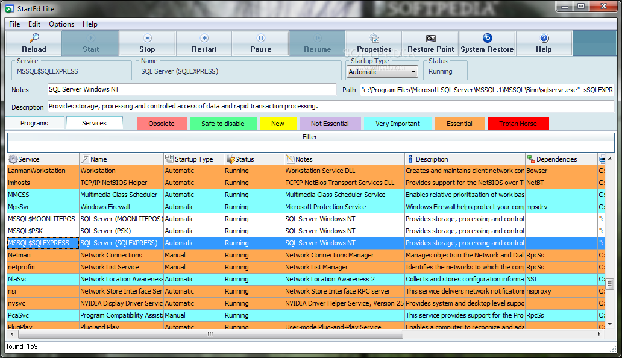Open the Options menu
Image resolution: width=622 pixels, height=358 pixels.
click(61, 24)
